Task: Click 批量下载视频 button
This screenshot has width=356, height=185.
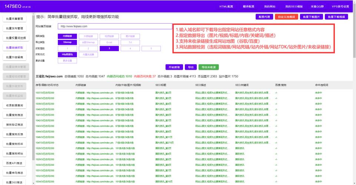Action: (x=336, y=17)
